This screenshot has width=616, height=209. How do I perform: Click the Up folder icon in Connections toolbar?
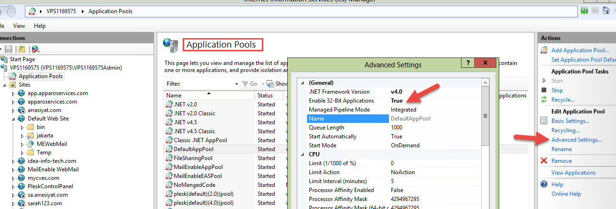point(22,49)
